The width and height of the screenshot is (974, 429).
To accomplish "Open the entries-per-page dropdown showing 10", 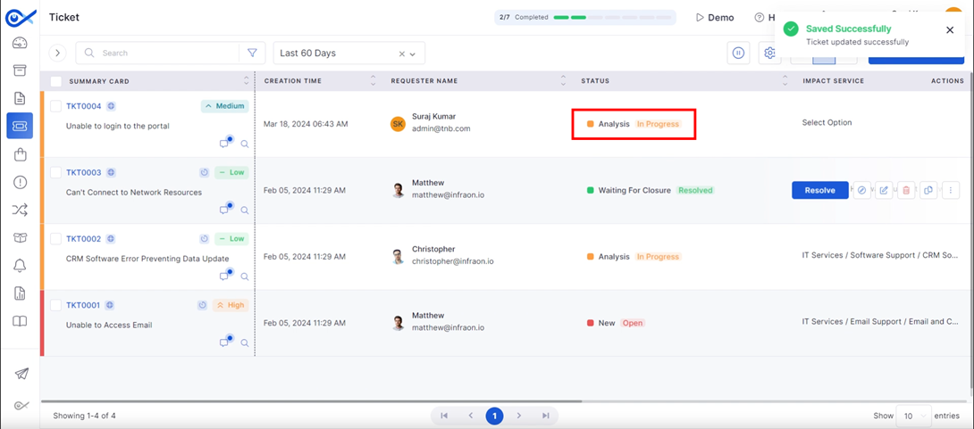I will click(x=911, y=416).
